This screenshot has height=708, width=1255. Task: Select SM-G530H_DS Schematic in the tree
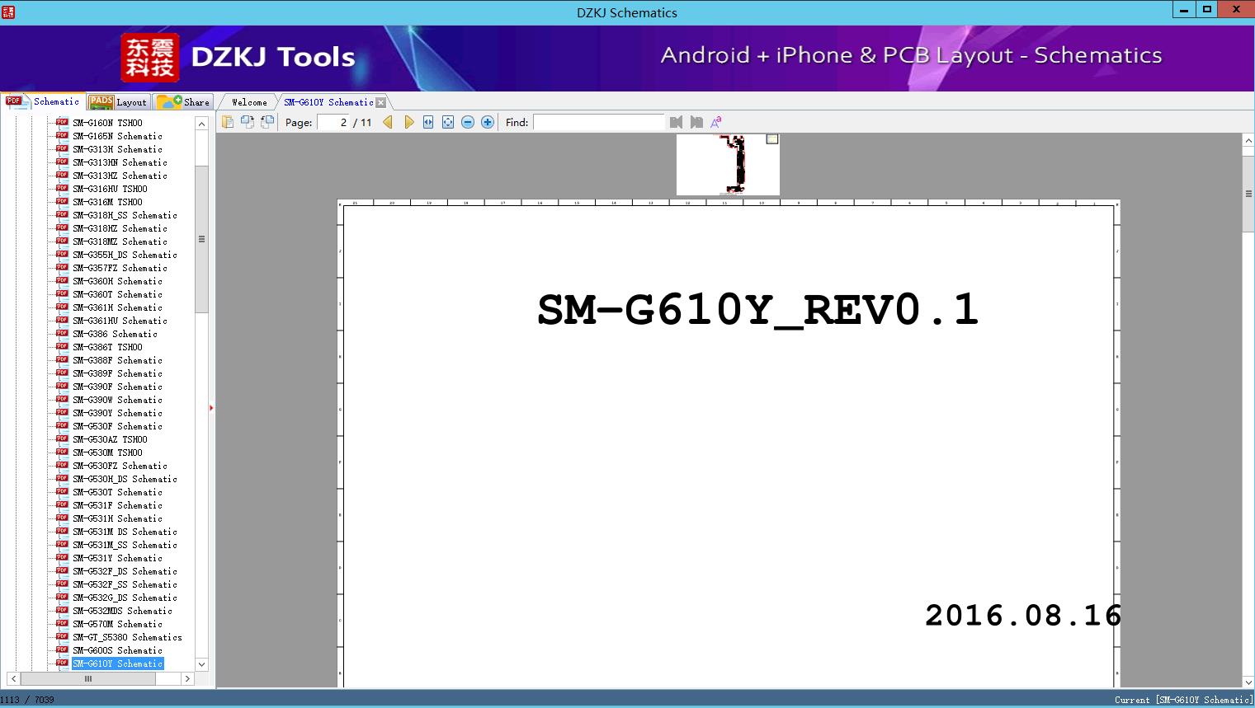(125, 479)
